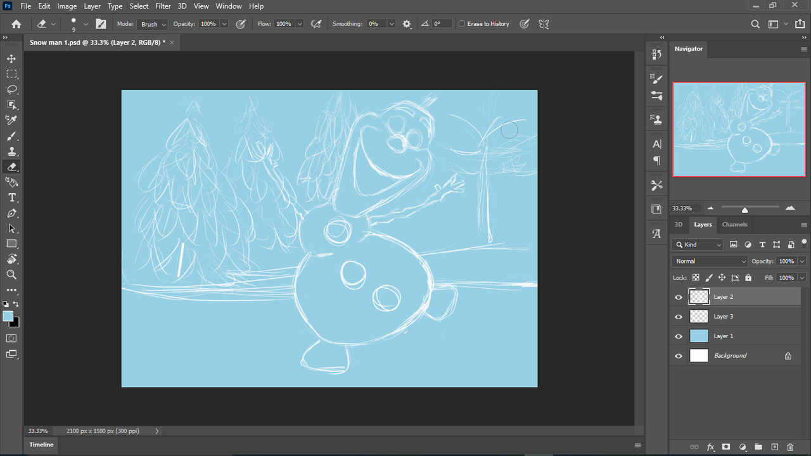Open smoothing options gear

(407, 24)
